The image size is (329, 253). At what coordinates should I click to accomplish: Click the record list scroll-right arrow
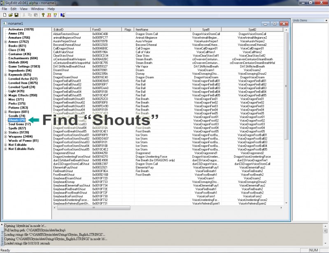[x=281, y=208]
